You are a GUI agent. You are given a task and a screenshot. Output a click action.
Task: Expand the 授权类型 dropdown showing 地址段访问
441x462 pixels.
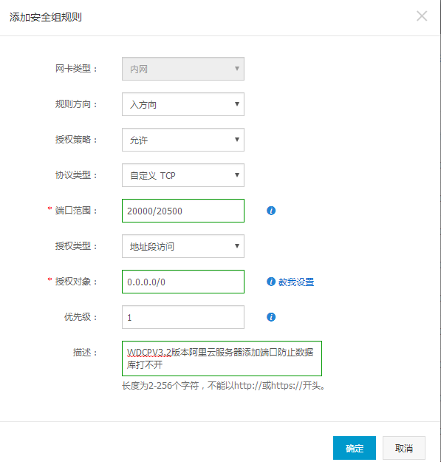[183, 246]
